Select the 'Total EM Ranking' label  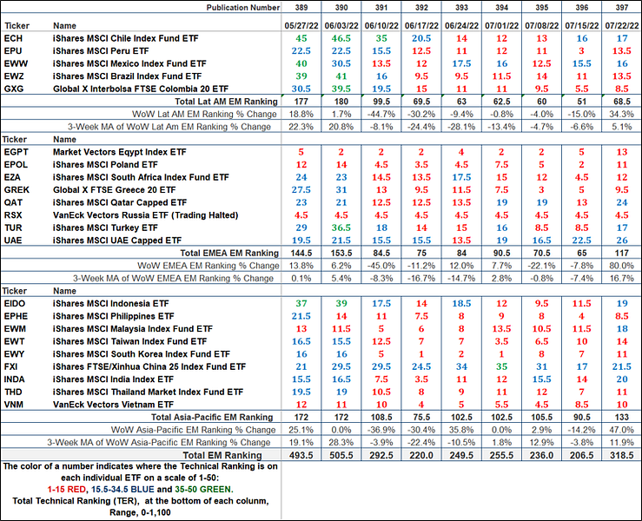[x=222, y=456]
